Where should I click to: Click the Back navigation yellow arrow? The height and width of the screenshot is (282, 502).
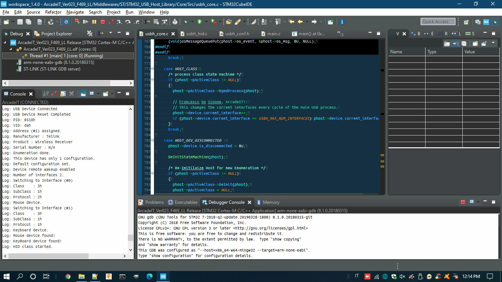300,22
